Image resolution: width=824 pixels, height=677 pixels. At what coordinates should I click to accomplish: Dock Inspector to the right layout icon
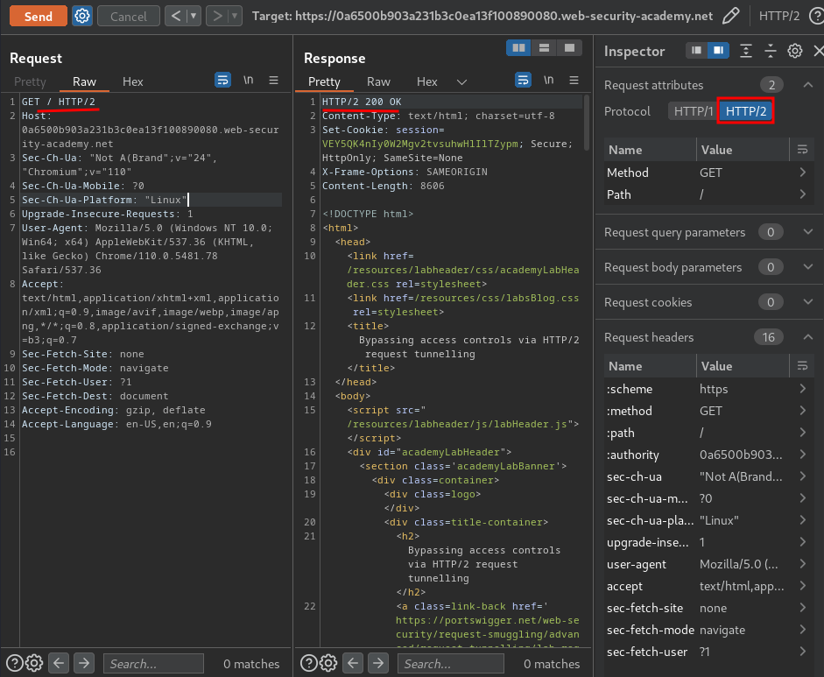pyautogui.click(x=718, y=51)
